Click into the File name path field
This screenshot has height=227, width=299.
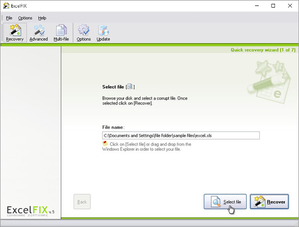181,136
